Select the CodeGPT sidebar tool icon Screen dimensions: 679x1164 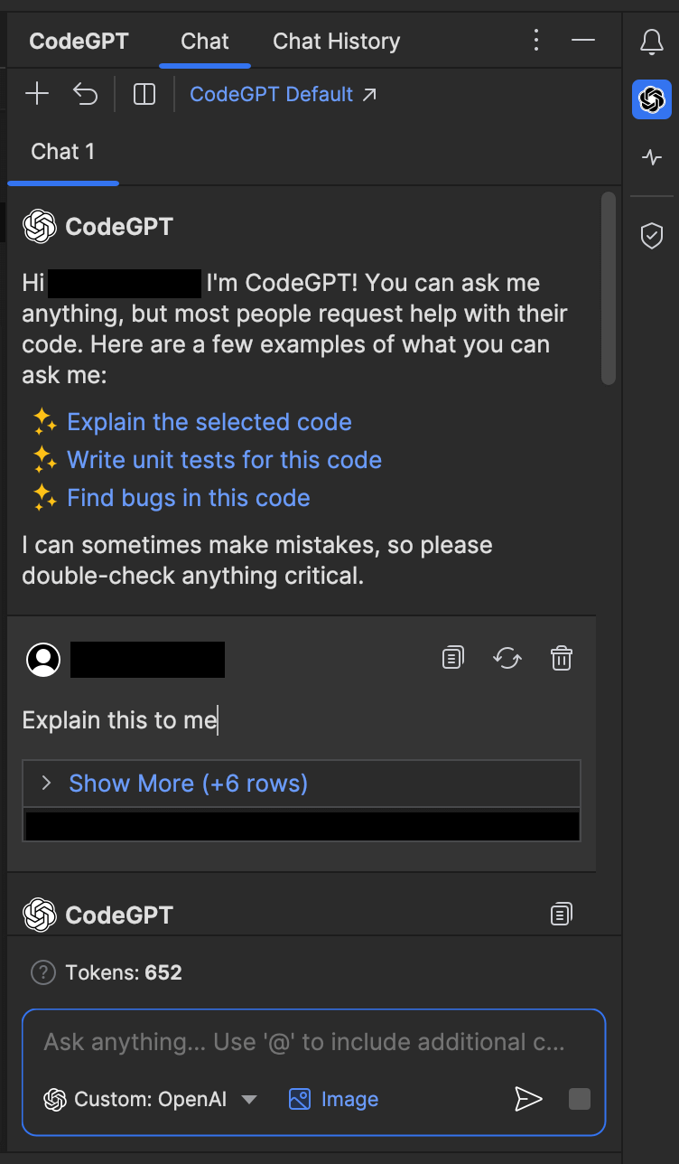[651, 99]
